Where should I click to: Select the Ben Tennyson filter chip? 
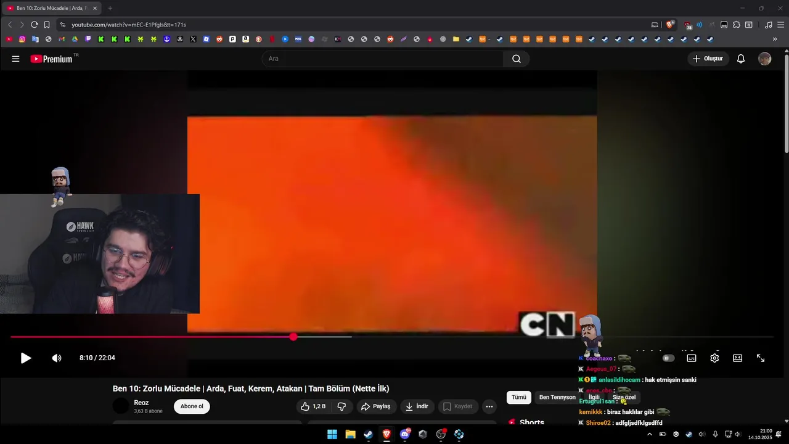[x=557, y=397]
